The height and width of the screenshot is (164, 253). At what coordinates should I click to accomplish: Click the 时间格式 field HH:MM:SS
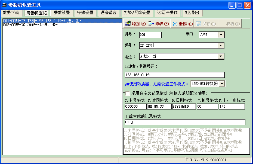click(x=159, y=106)
